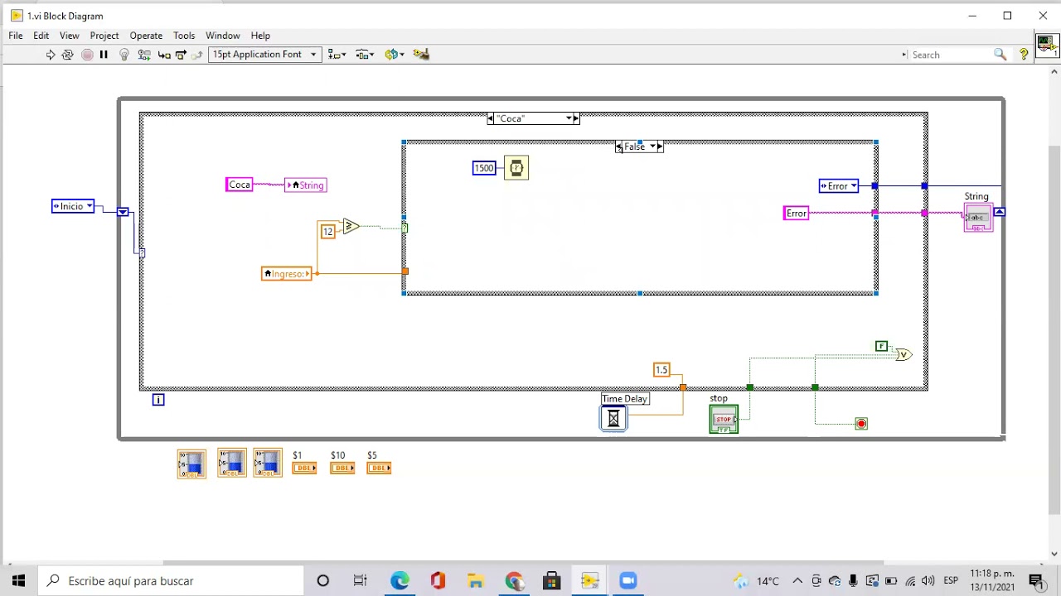The image size is (1061, 596).
Task: Click the 12 numeric constant
Action: [328, 232]
